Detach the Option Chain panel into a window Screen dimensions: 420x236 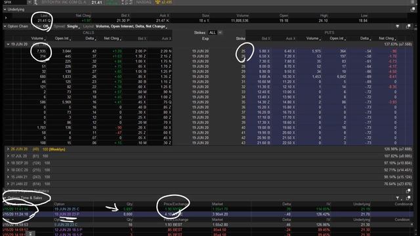408,26
